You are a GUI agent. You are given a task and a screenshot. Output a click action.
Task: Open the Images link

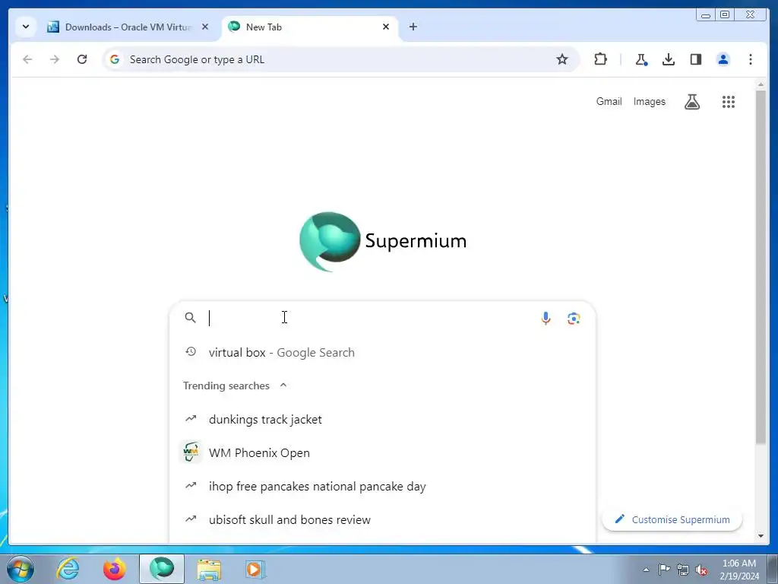(649, 101)
